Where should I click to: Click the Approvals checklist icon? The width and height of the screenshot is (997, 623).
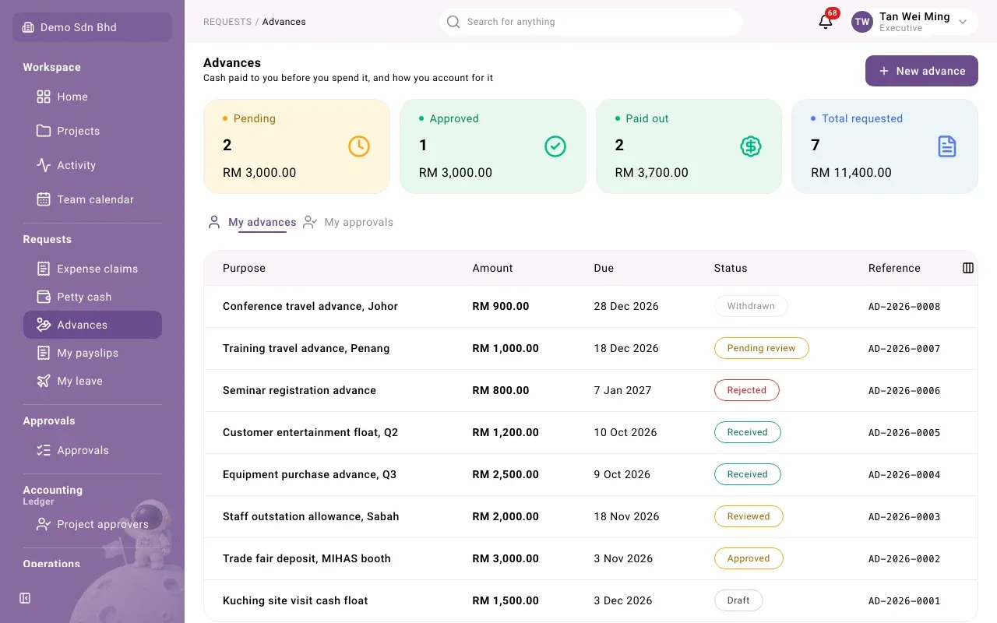tap(44, 450)
